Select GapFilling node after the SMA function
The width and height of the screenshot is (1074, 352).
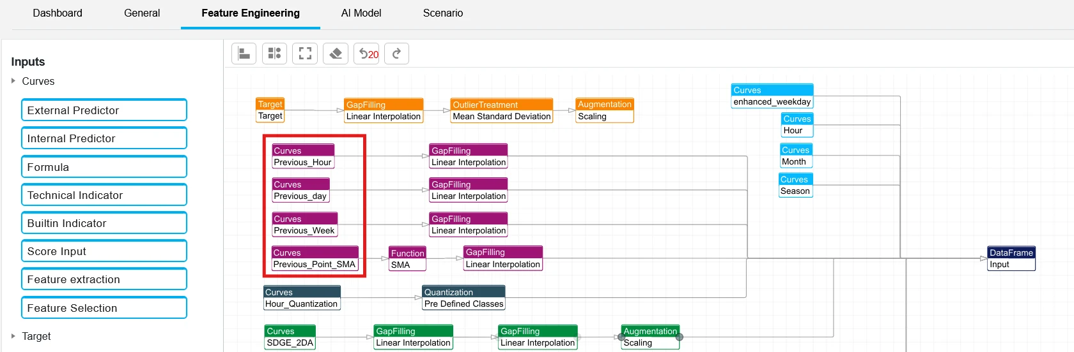click(503, 258)
